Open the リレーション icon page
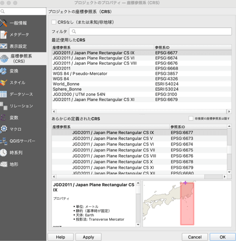Image resolution: width=236 pixels, height=241 pixels. click(x=4, y=106)
